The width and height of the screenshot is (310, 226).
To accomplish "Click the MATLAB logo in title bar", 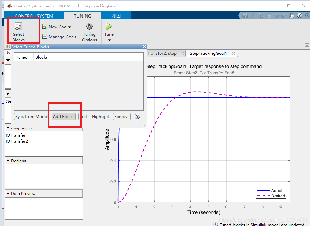I will click(9, 6).
